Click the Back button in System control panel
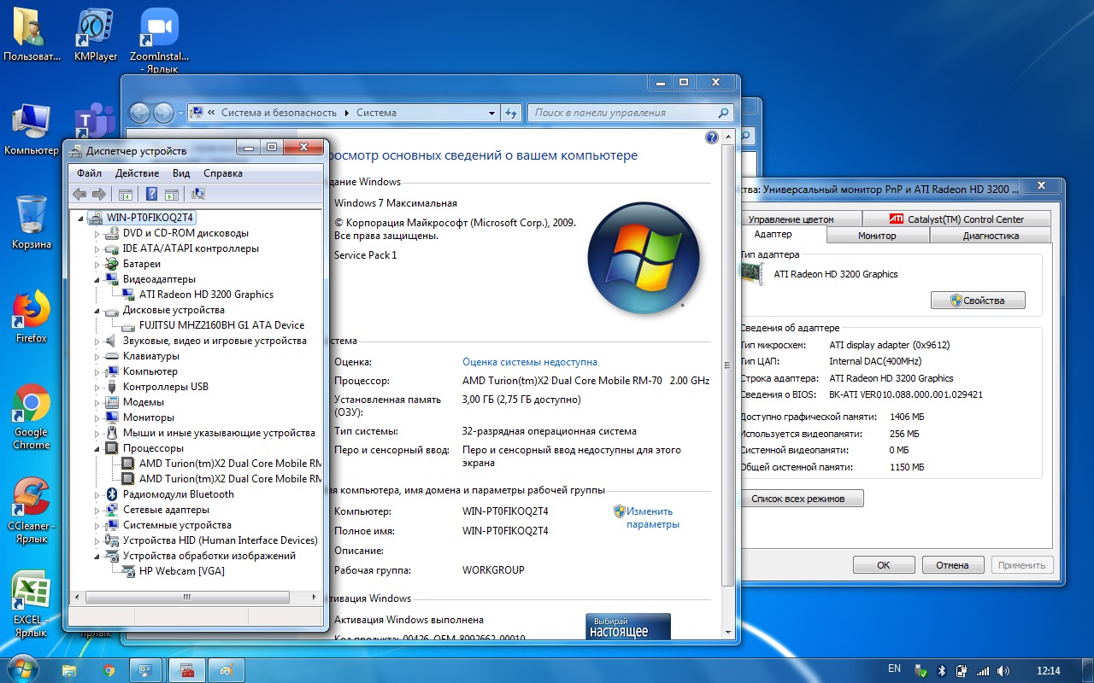The height and width of the screenshot is (683, 1094). pos(139,113)
